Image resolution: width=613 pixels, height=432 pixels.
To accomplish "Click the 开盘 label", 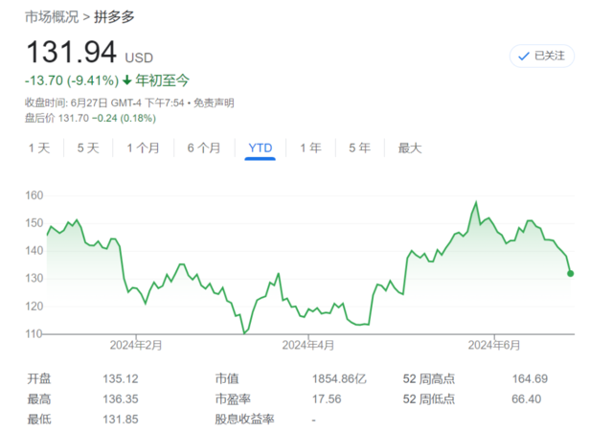I will tap(39, 378).
